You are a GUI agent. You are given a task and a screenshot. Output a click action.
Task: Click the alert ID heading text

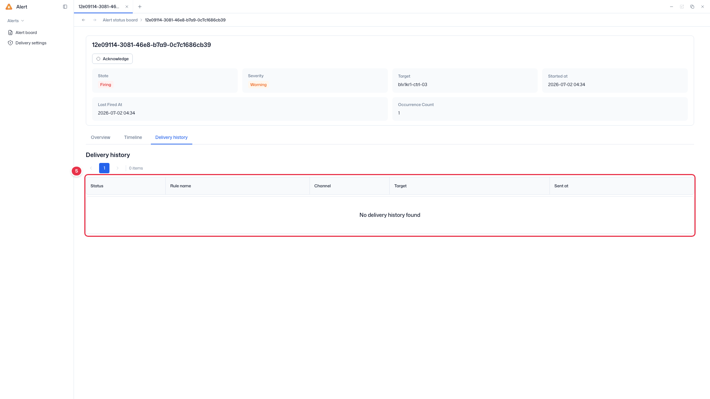tap(151, 45)
